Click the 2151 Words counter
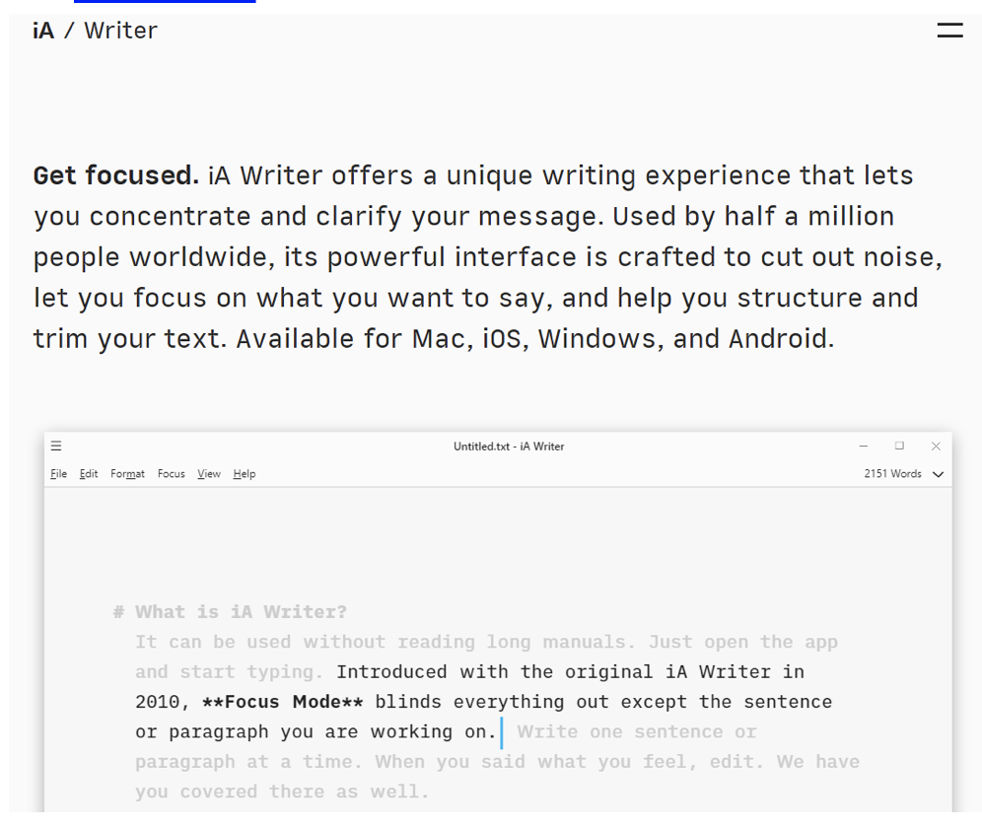The height and width of the screenshot is (828, 982). 892,474
